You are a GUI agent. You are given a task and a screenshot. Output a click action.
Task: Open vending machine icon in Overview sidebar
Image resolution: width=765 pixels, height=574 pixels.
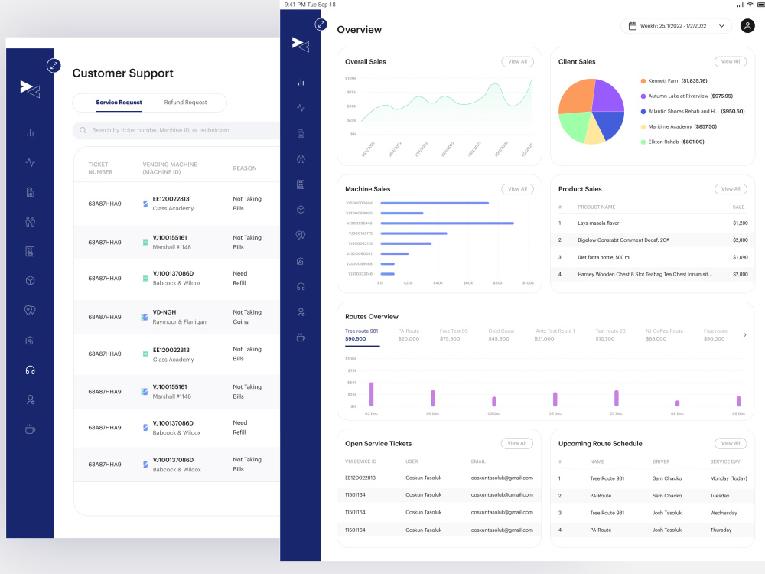point(301,184)
